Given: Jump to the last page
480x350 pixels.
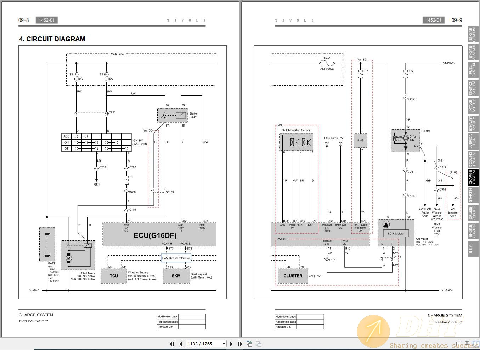Looking at the screenshot, I should coord(240,344).
